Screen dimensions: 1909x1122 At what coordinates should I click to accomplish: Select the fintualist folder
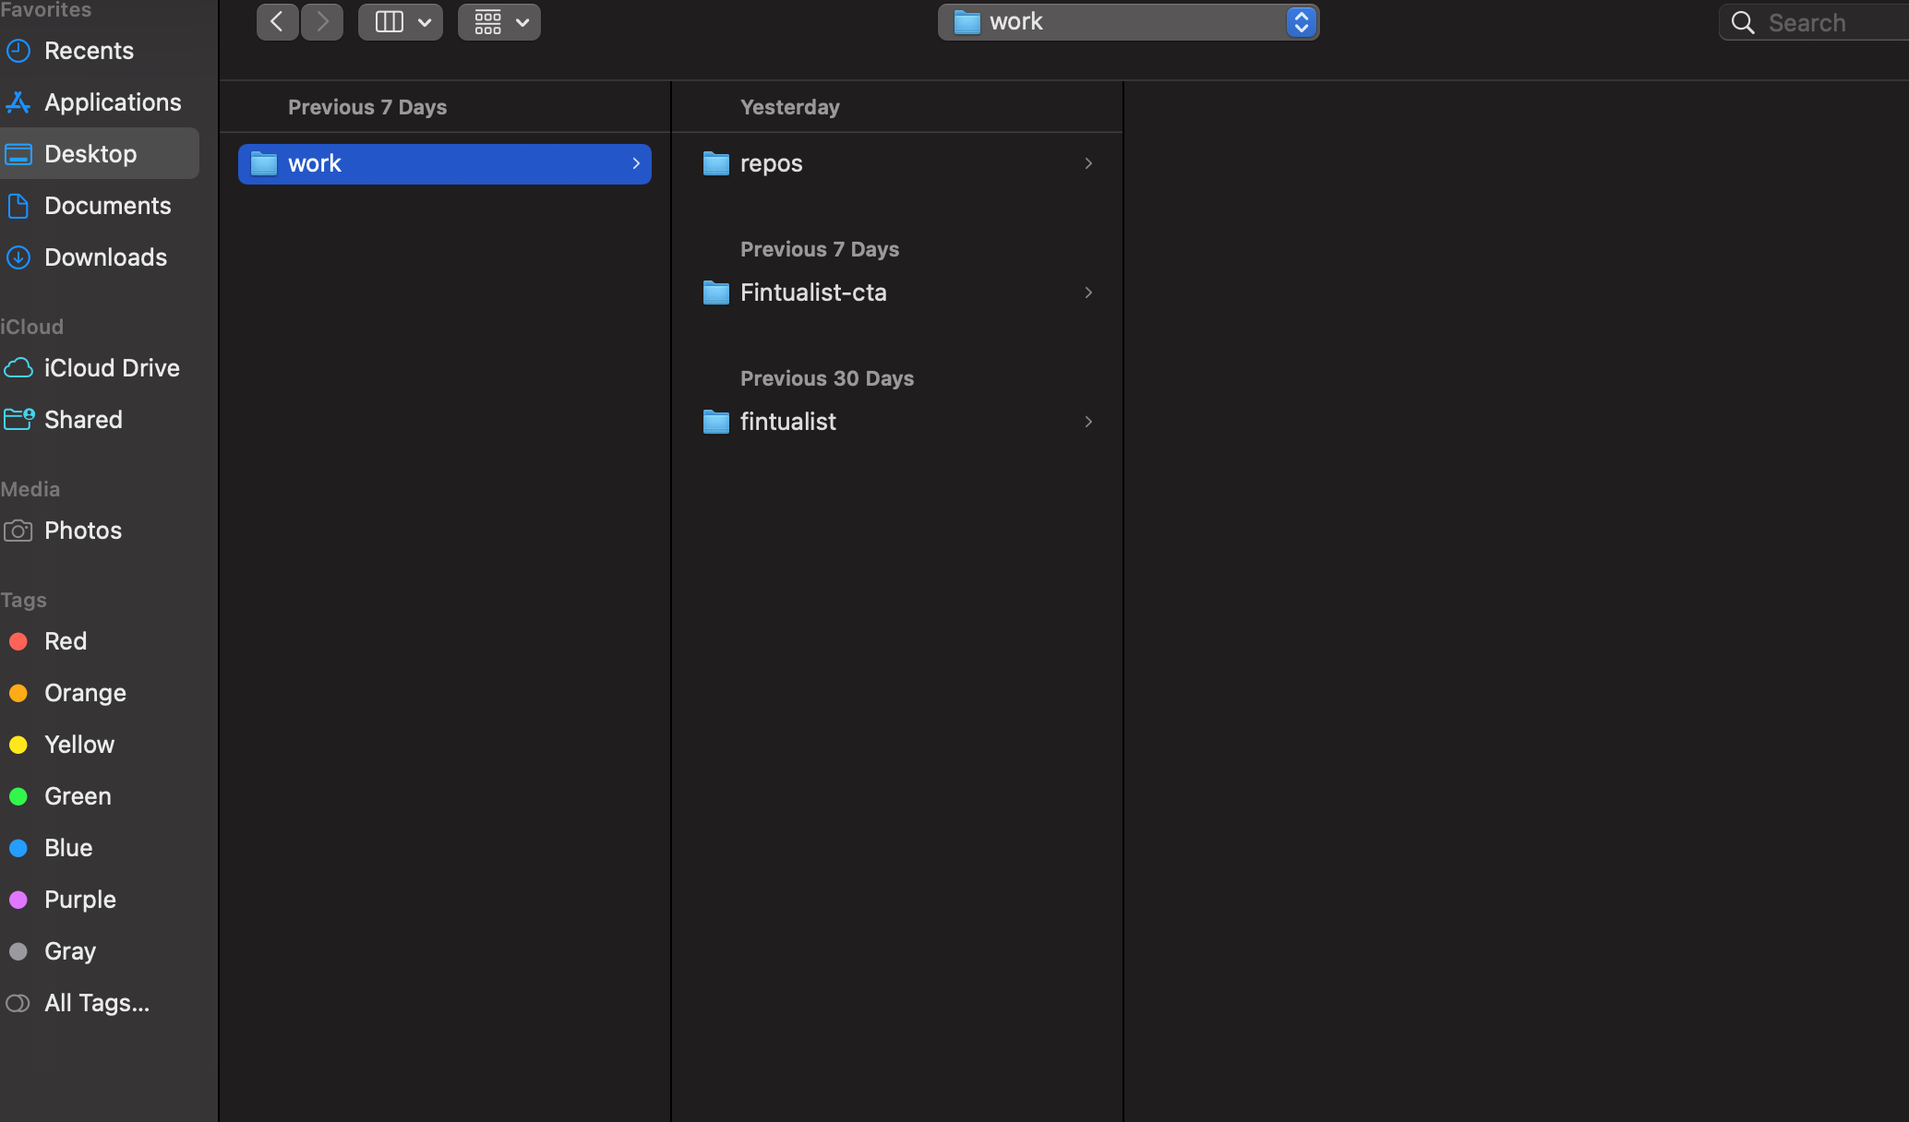pos(787,422)
